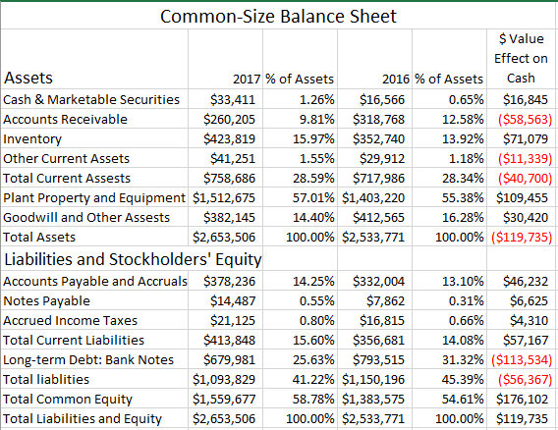Viewport: 558px width, 430px height.
Task: Click Long-term Debt red value ($113,534)
Action: [521, 359]
